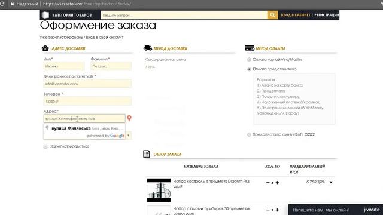Click the telephone input field
This screenshot has width=383, height=215.
click(x=87, y=101)
